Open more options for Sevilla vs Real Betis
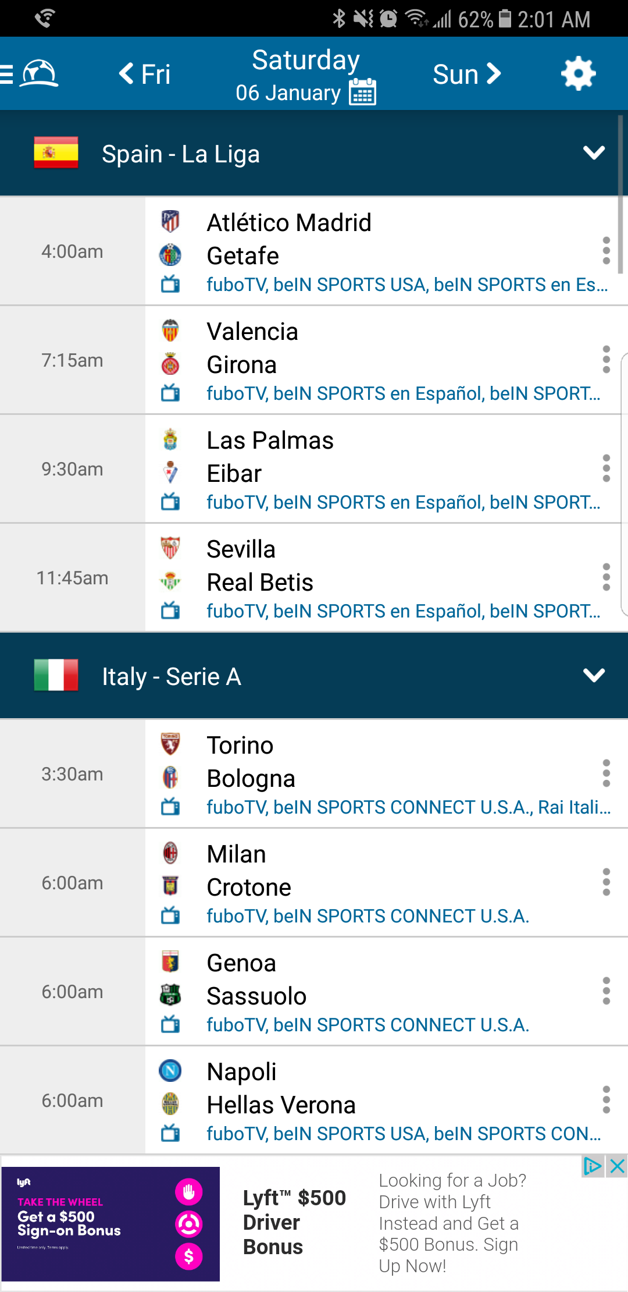 606,577
